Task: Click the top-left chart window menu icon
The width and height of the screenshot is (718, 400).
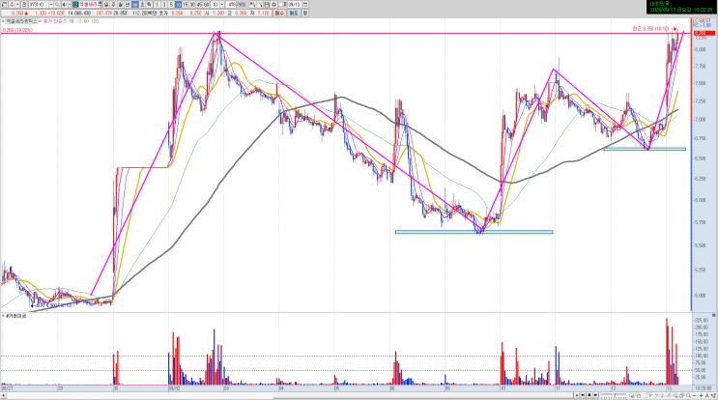Action: tap(4, 4)
